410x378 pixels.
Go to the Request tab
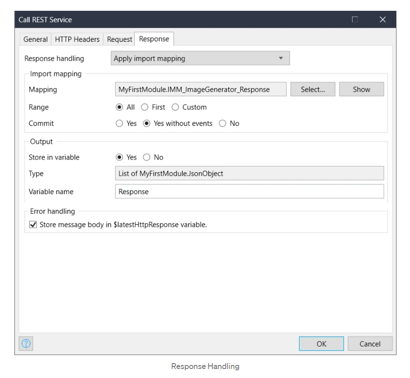(x=119, y=40)
